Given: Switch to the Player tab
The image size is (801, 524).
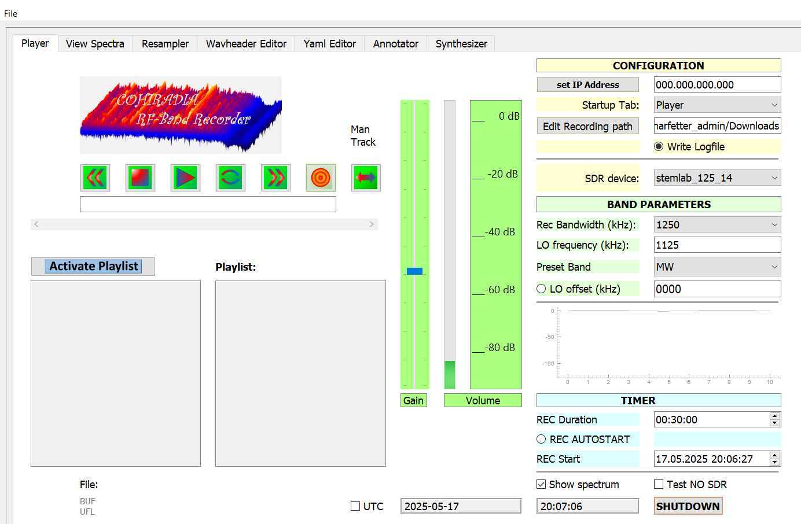Looking at the screenshot, I should pos(35,43).
